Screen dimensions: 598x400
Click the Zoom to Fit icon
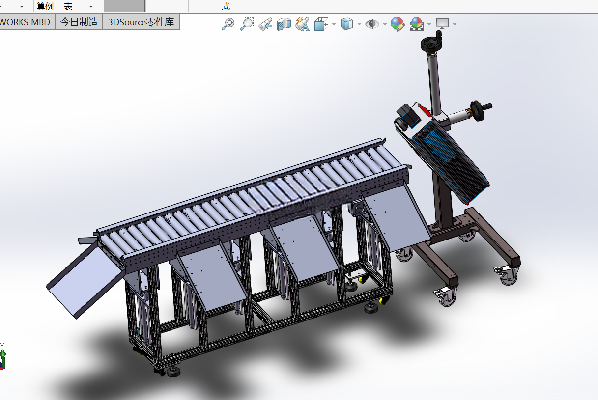coord(228,24)
